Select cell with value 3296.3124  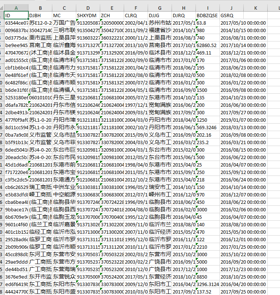(208, 284)
